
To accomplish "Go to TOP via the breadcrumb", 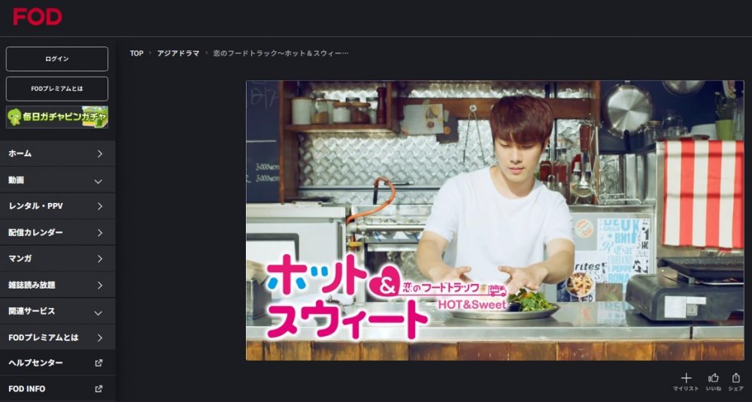I will 137,53.
